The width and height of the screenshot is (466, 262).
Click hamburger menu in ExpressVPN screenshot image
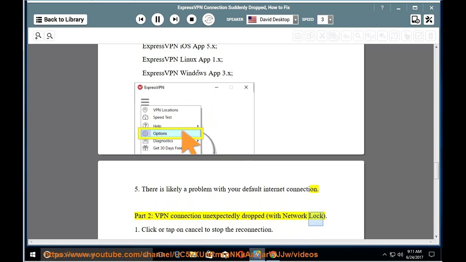pos(145,102)
